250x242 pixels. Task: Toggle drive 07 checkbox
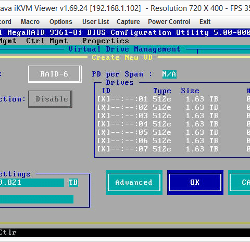click(x=104, y=149)
